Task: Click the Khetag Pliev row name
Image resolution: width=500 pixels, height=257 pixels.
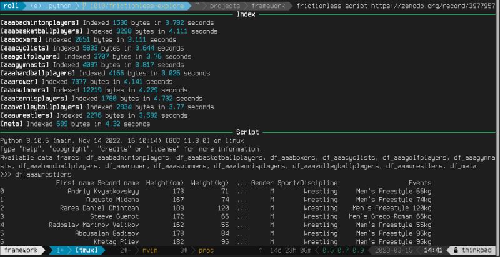Action: tap(116, 242)
